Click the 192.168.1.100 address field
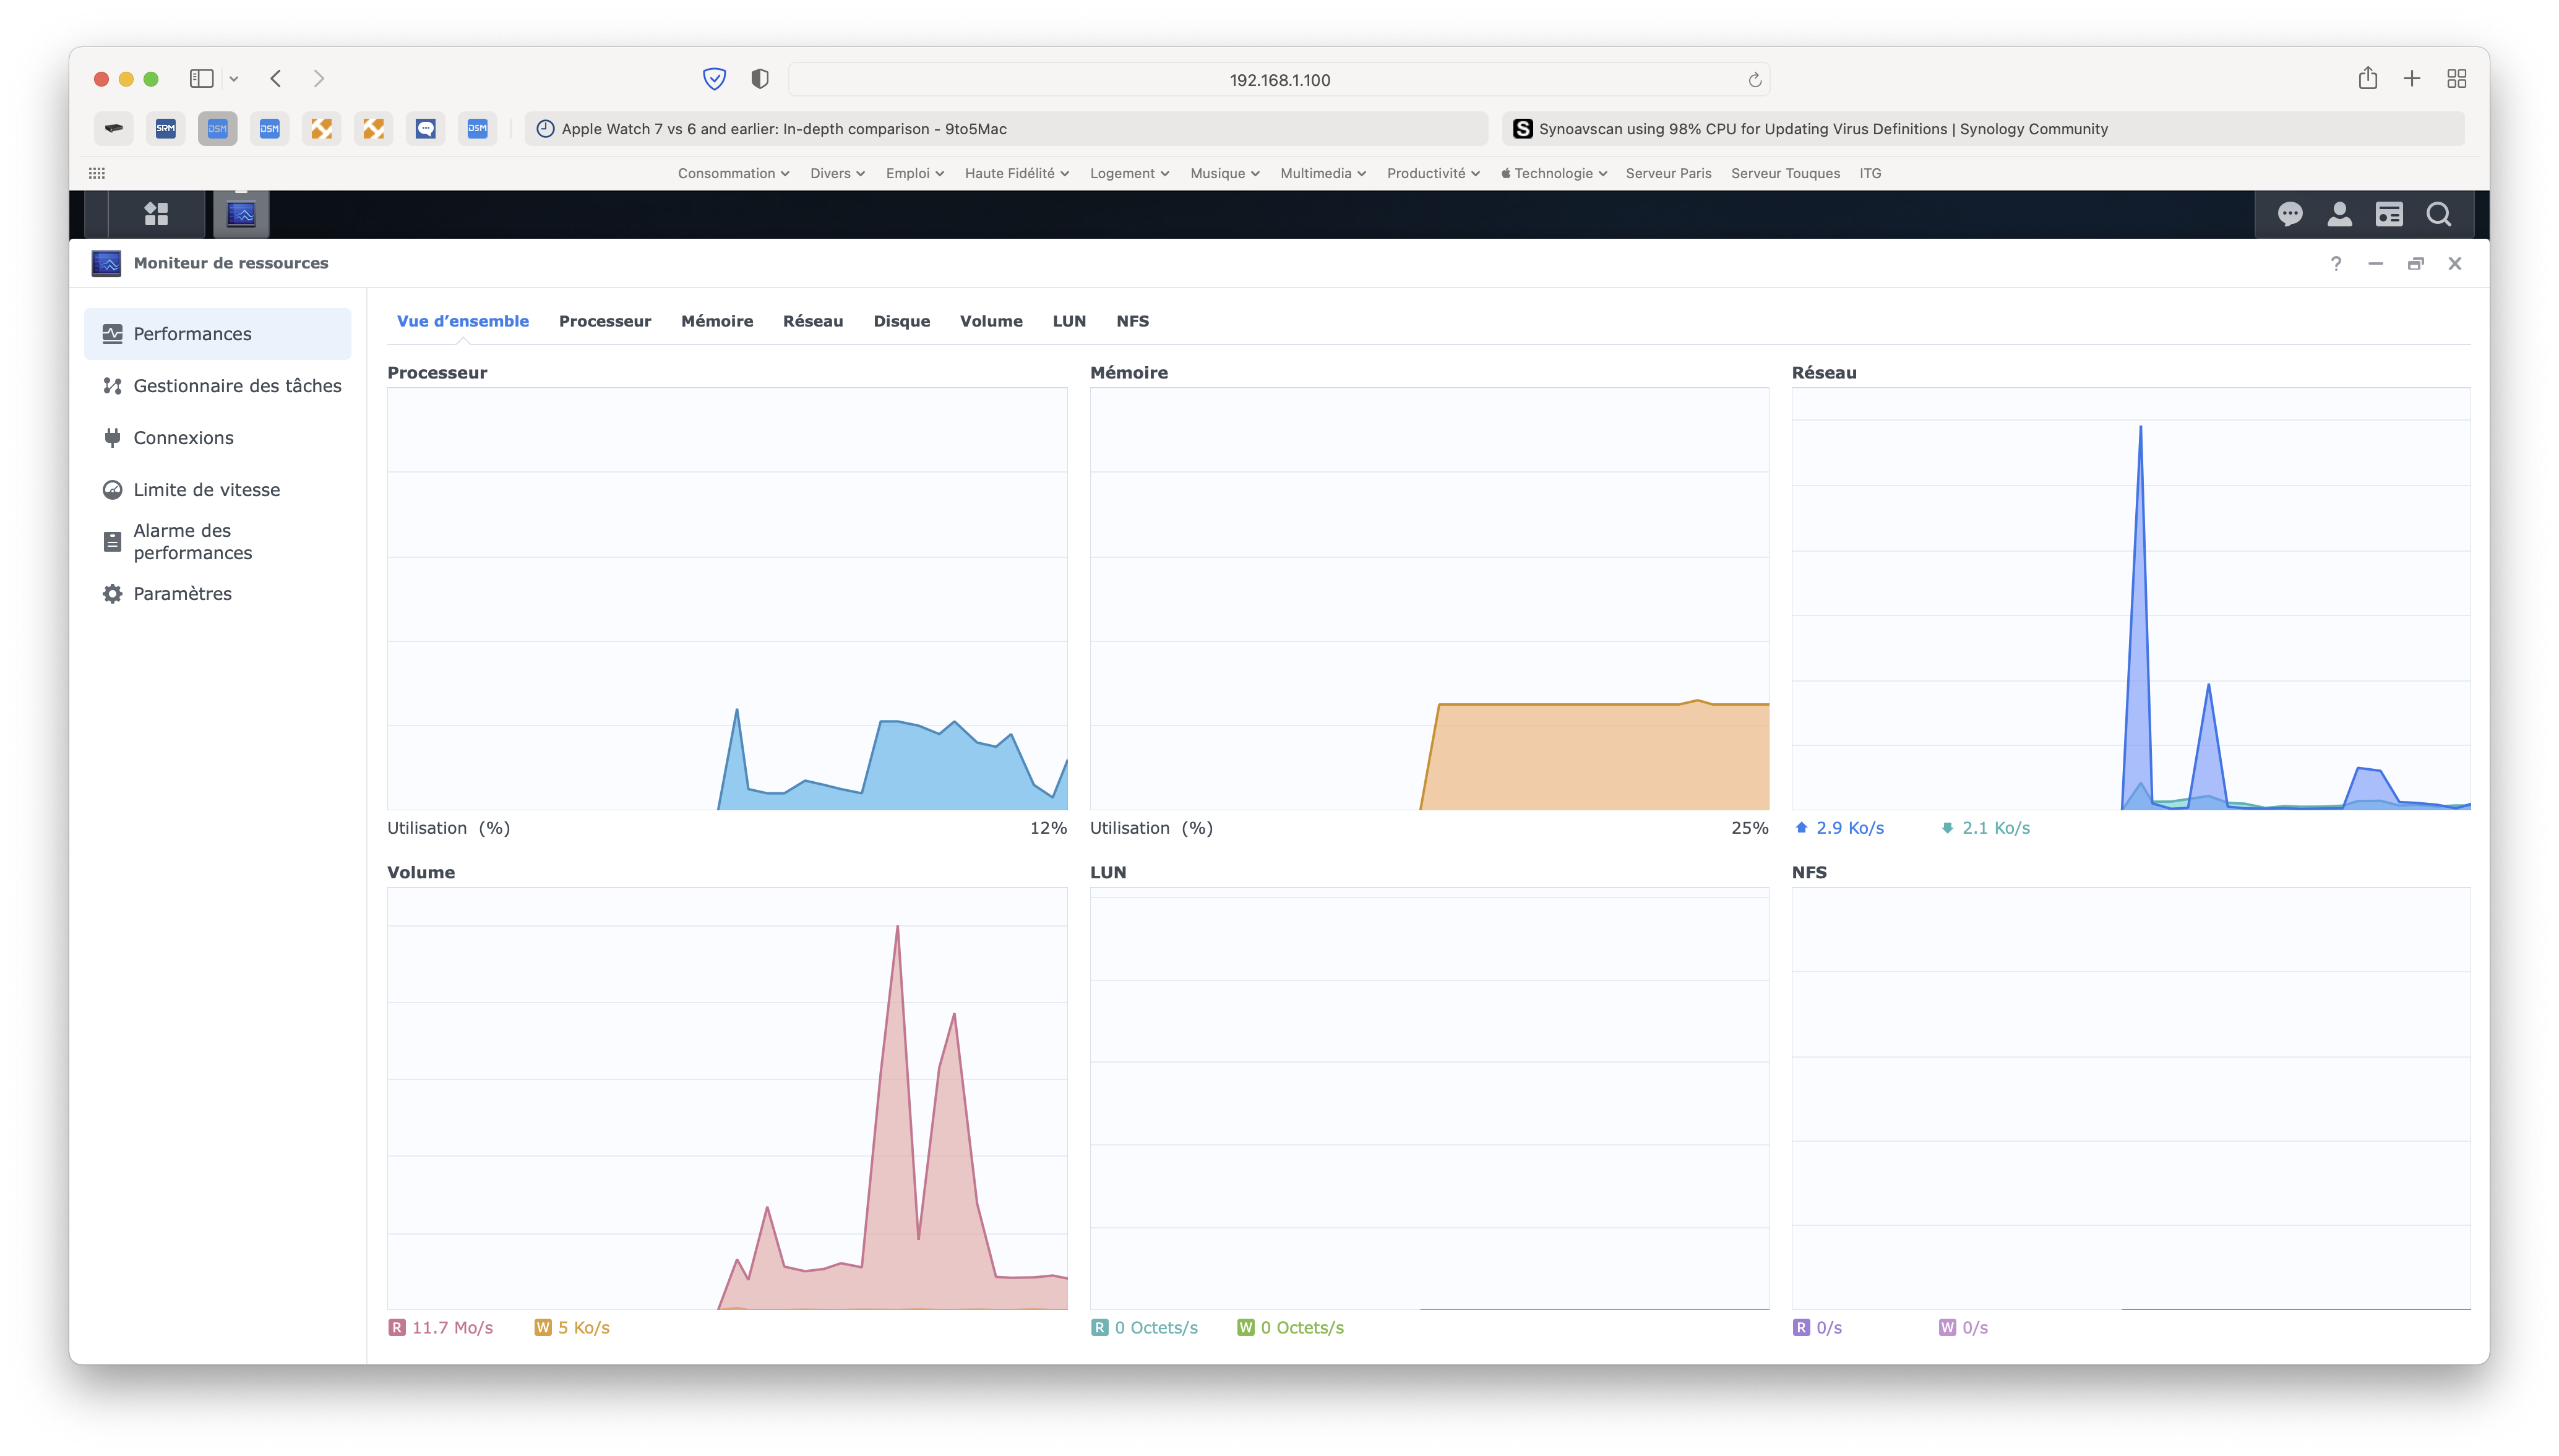Viewport: 2559px width, 1456px height. tap(1279, 80)
